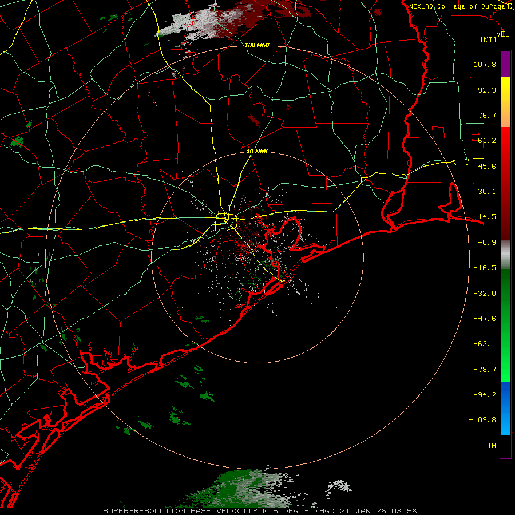Click the -78.7 velocity scale value
Screen dimensions: 515x515
[x=485, y=370]
